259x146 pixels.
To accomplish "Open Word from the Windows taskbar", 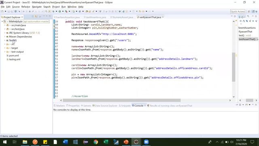I will pyautogui.click(x=66, y=142).
